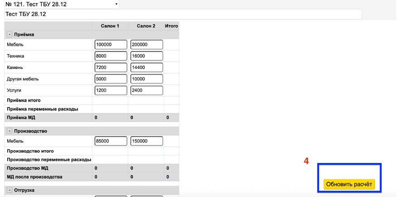The image size is (397, 197).
Task: Click Техника field for Салон 1
Action: [111, 56]
